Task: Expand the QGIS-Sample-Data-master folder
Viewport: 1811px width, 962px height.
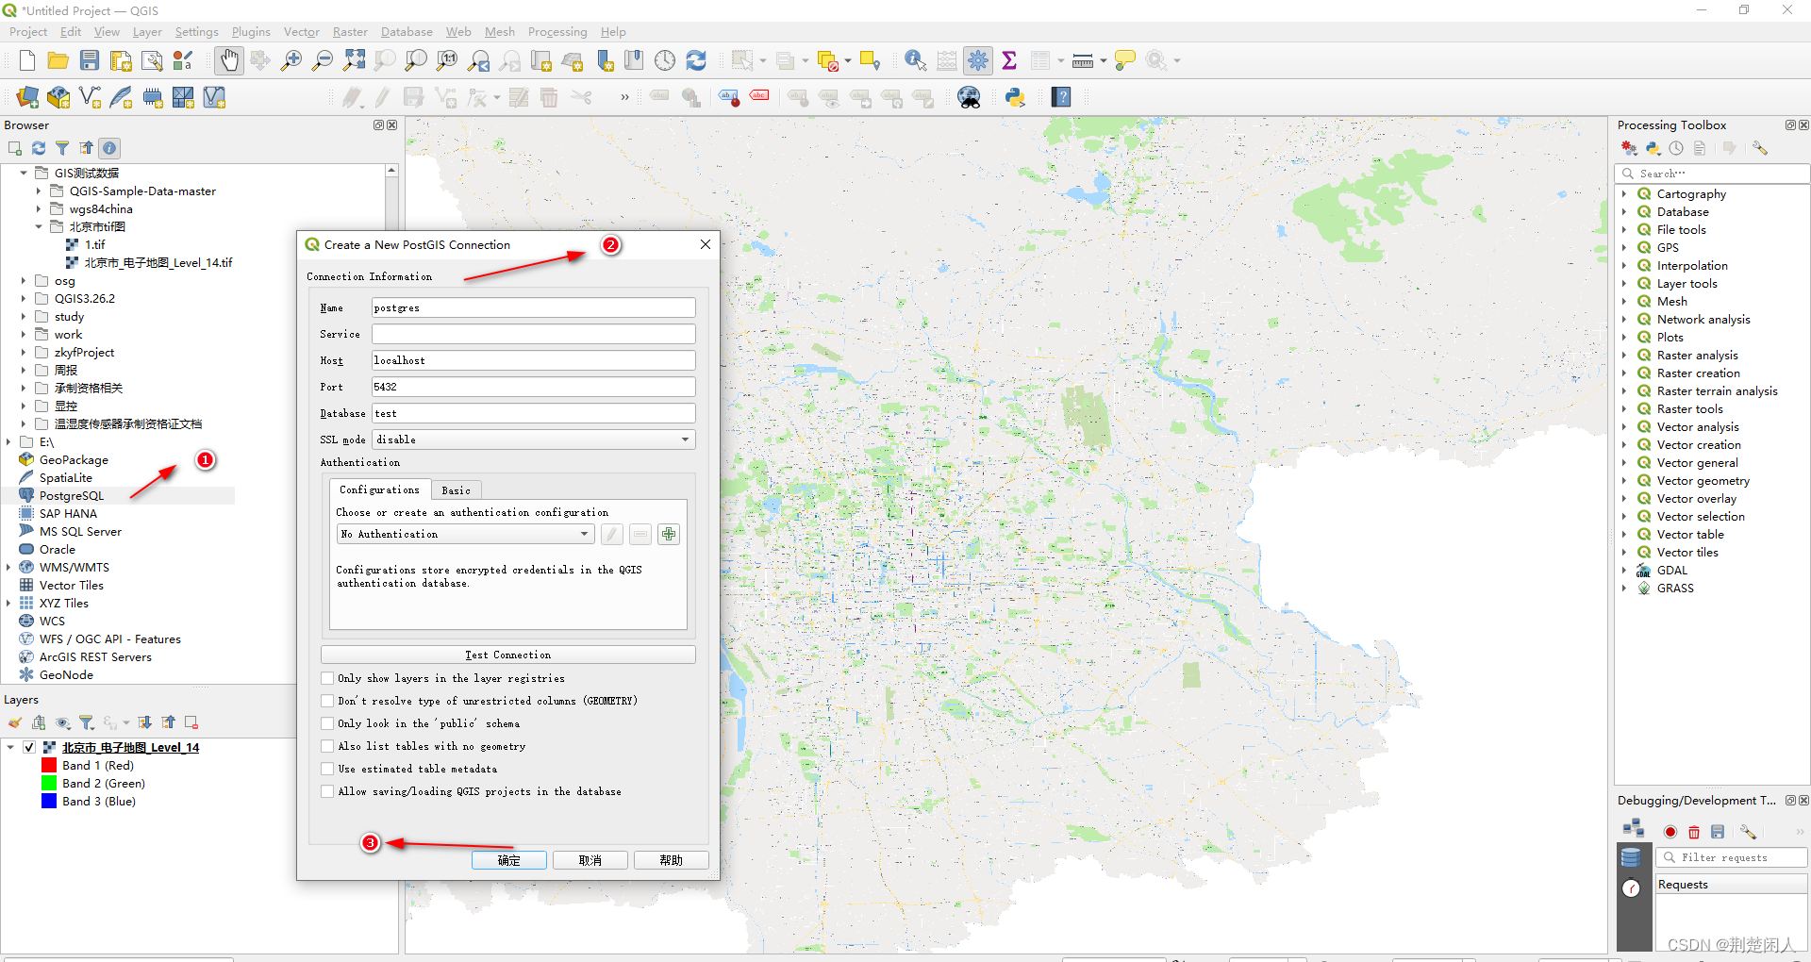Action: tap(39, 191)
